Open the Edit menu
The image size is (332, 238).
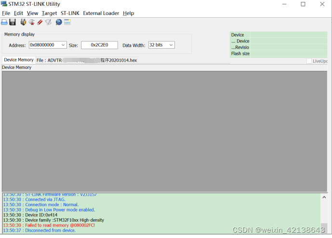point(18,13)
